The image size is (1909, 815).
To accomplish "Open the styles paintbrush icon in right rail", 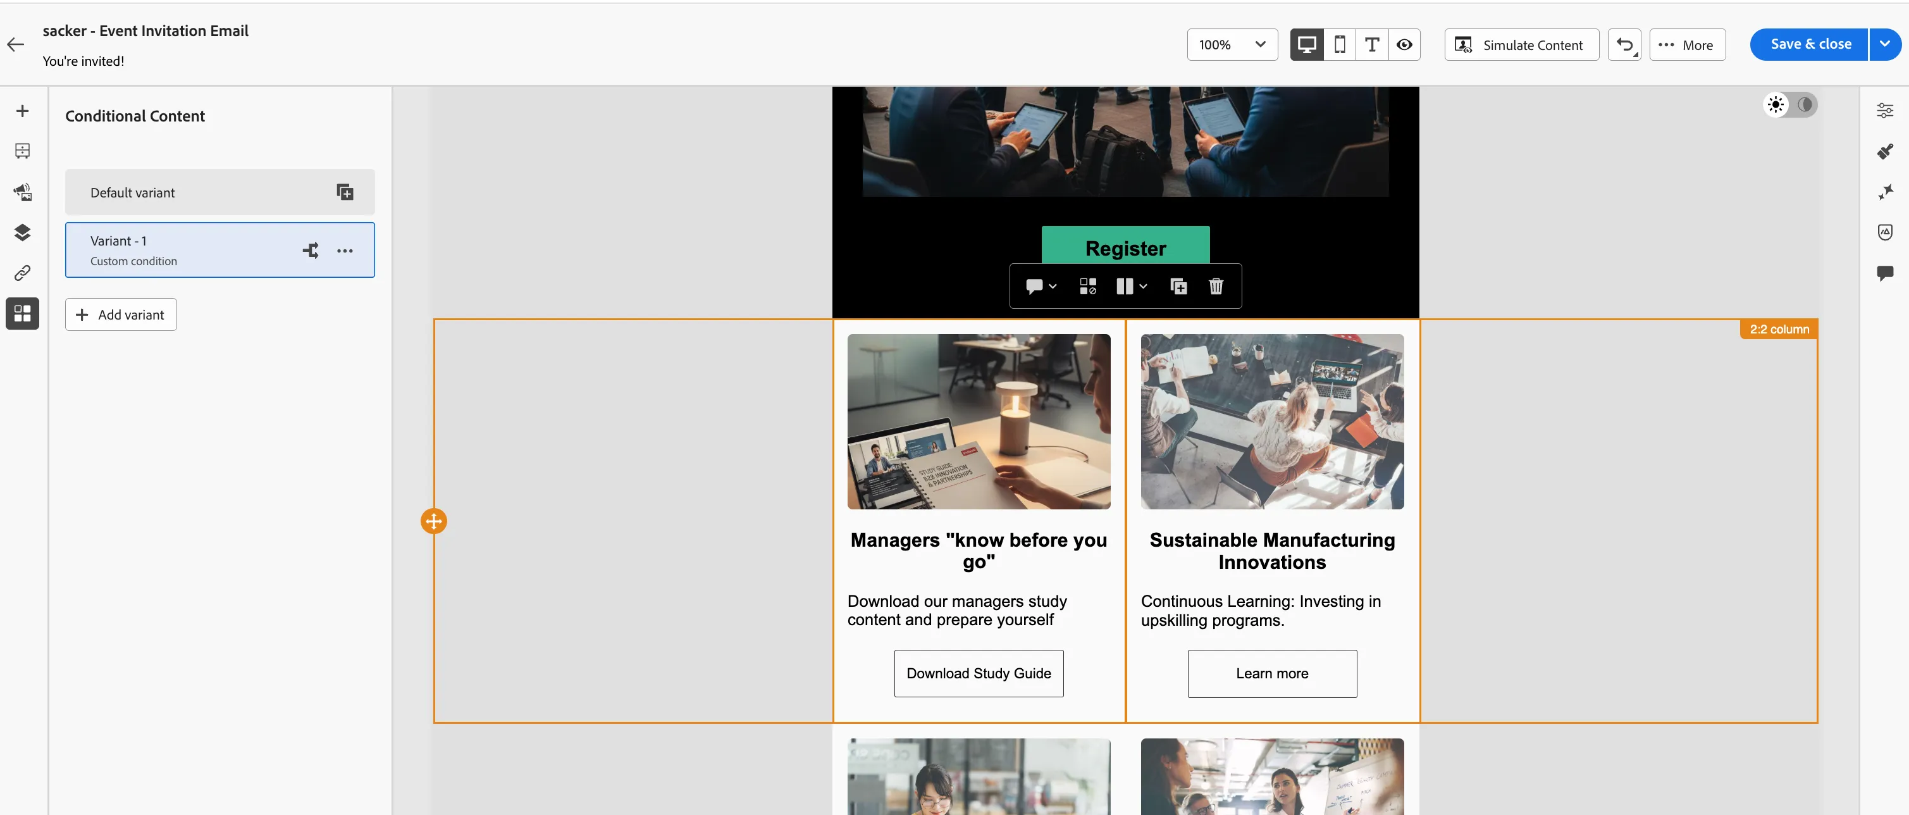I will (x=1884, y=151).
